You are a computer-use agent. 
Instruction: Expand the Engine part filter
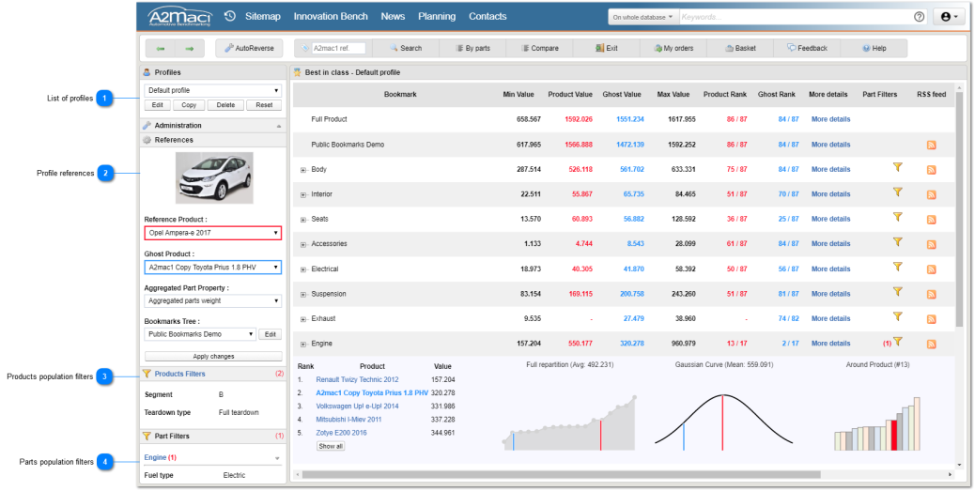click(x=277, y=458)
